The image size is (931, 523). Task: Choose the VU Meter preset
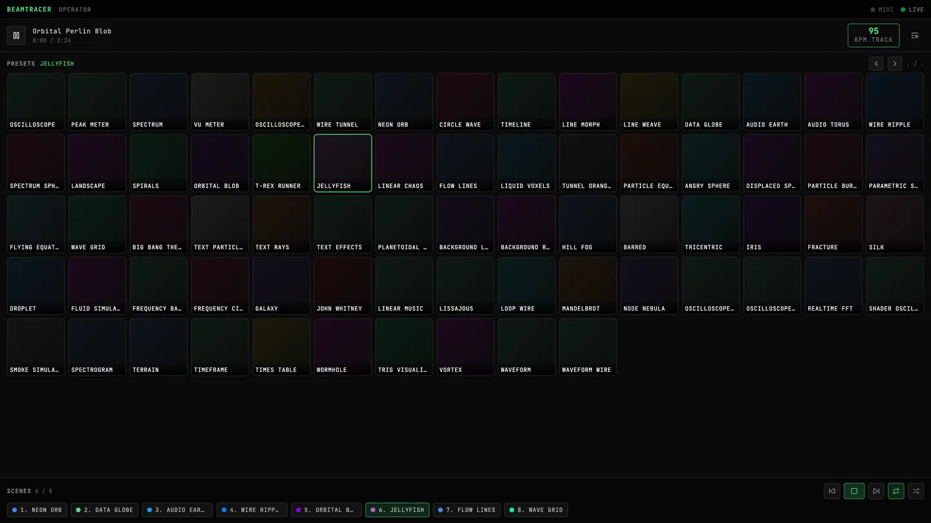point(220,102)
